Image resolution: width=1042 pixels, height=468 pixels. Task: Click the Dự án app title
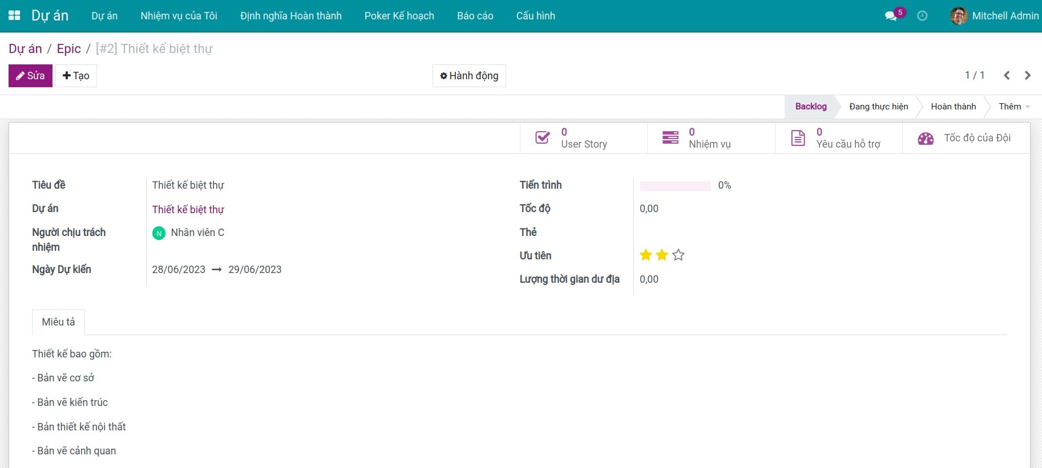point(50,16)
